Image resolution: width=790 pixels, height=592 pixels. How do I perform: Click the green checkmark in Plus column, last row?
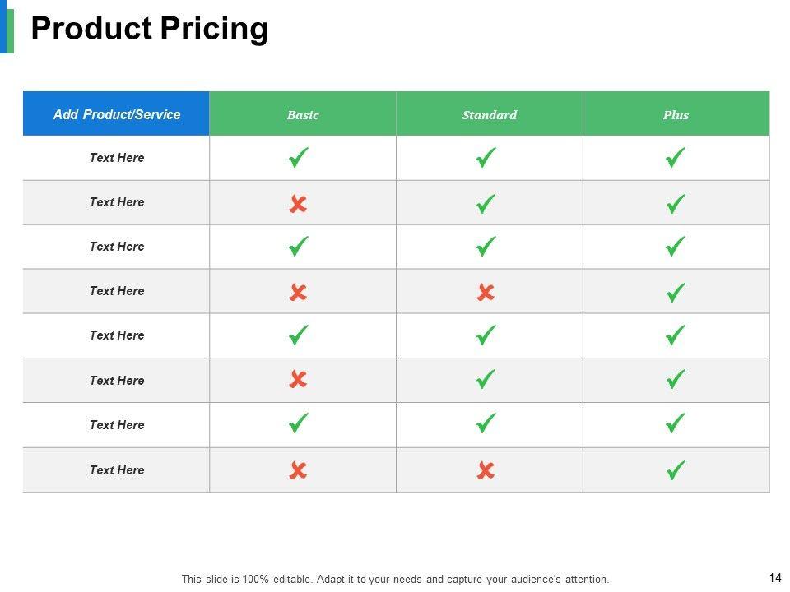point(675,470)
